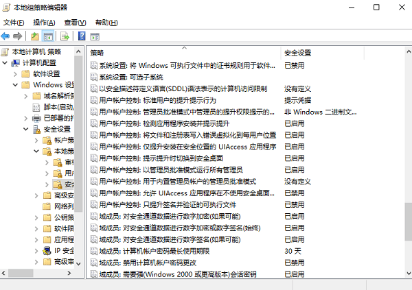Click the IP 安全 policy icon
The width and height of the screenshot is (412, 290).
pos(47,251)
